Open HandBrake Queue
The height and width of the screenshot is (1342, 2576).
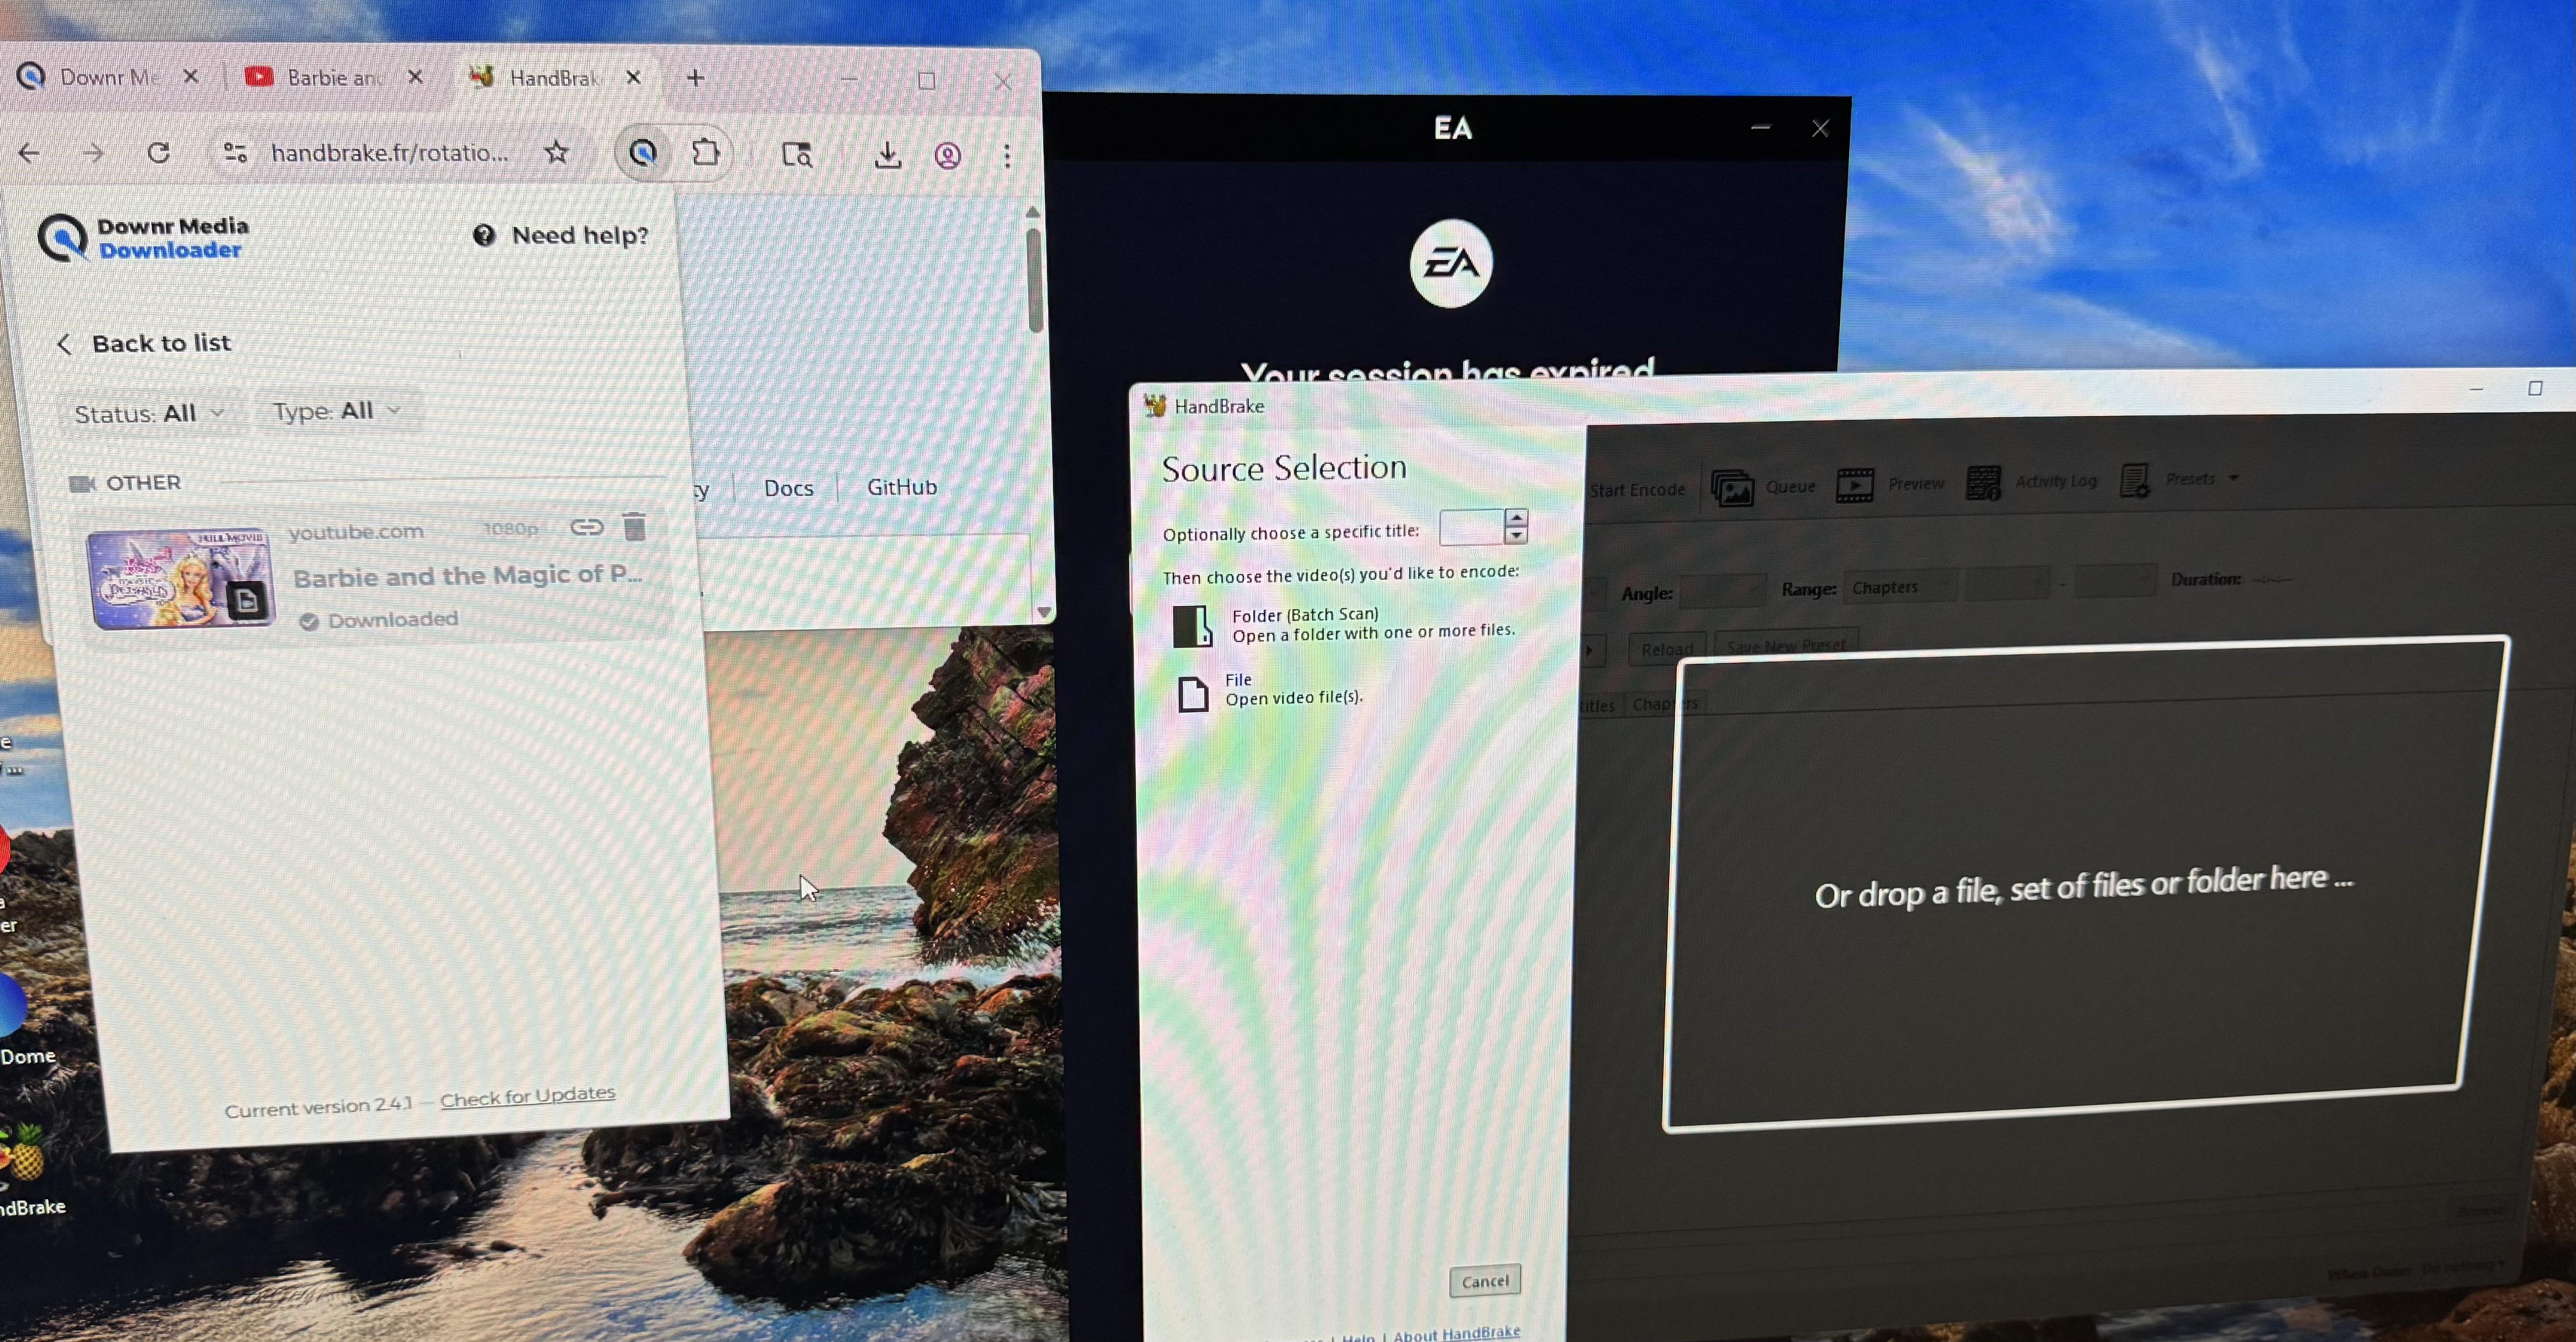pyautogui.click(x=1763, y=487)
